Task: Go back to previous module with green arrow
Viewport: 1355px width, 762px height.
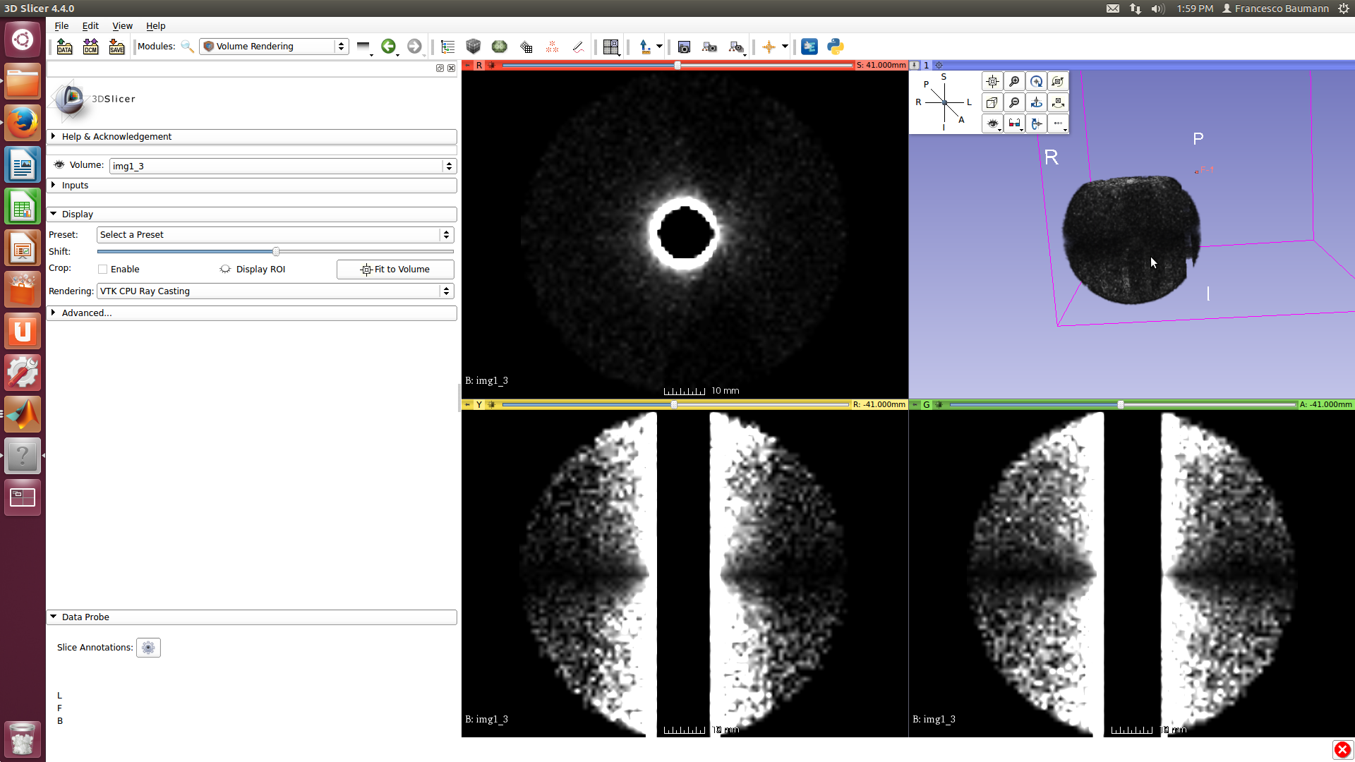Action: [388, 47]
